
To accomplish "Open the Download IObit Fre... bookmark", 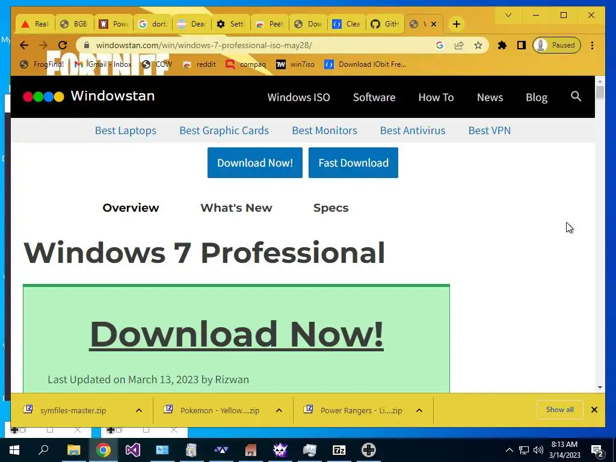I will tap(365, 64).
